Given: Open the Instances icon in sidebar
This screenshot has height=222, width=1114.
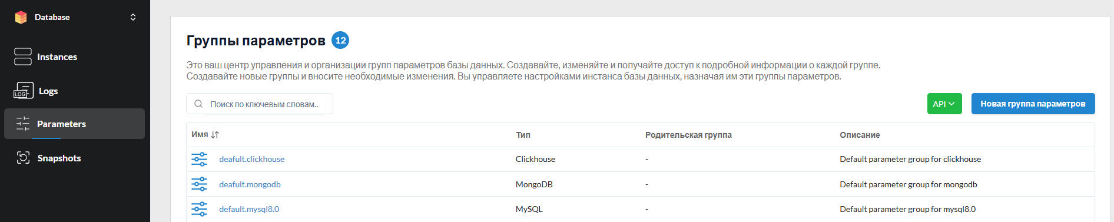Looking at the screenshot, I should (x=23, y=57).
